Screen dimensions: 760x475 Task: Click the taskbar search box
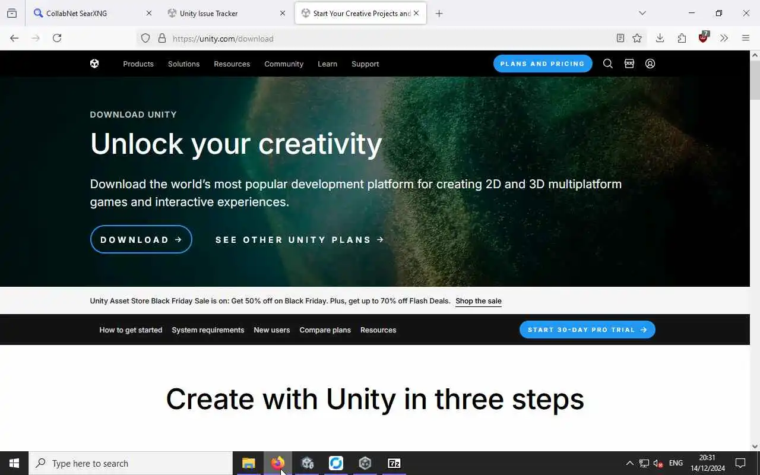(131, 463)
